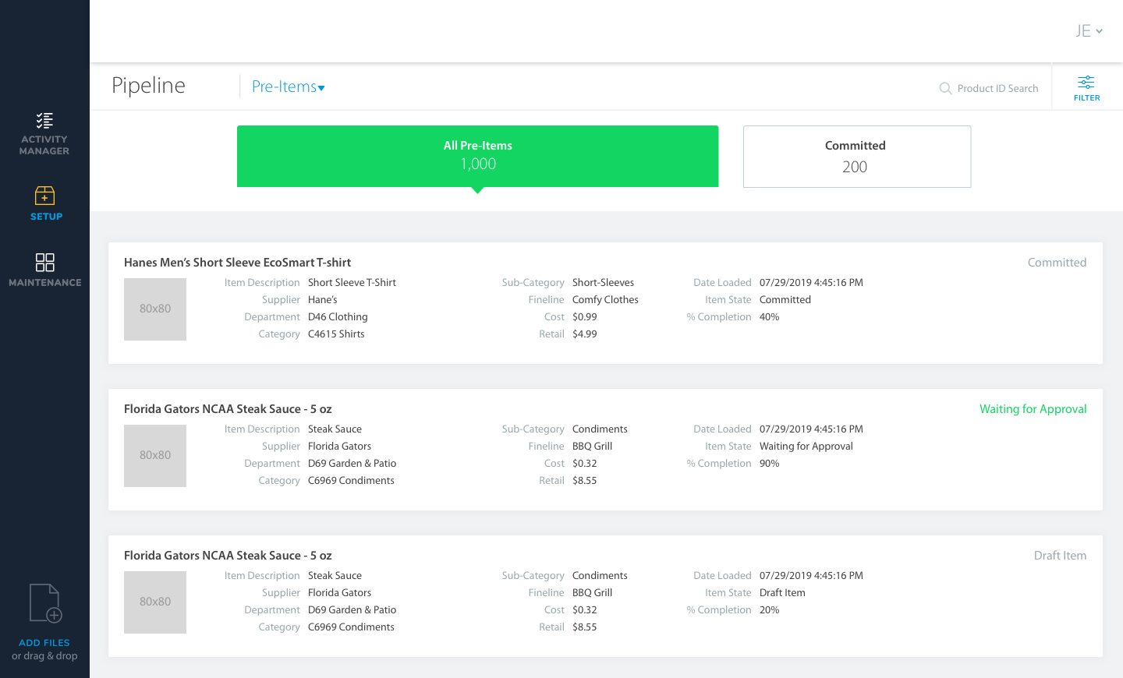Select the Committed 200 tab
Image resolution: width=1123 pixels, height=678 pixels.
pyautogui.click(x=857, y=157)
